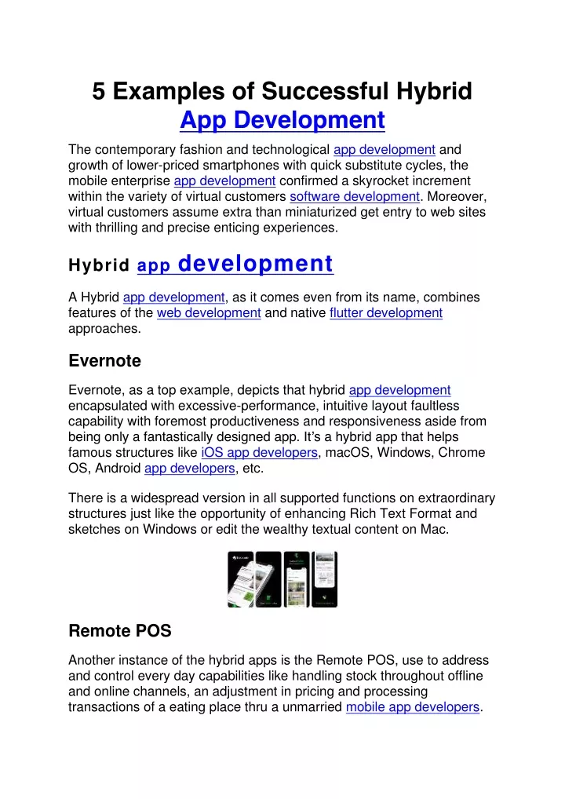
Task: Click 'app development' link after 'mobile enterprise'
Action: point(224,181)
